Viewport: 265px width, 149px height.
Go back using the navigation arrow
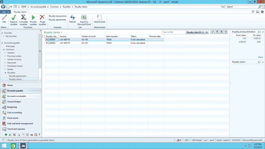[x=3, y=7]
